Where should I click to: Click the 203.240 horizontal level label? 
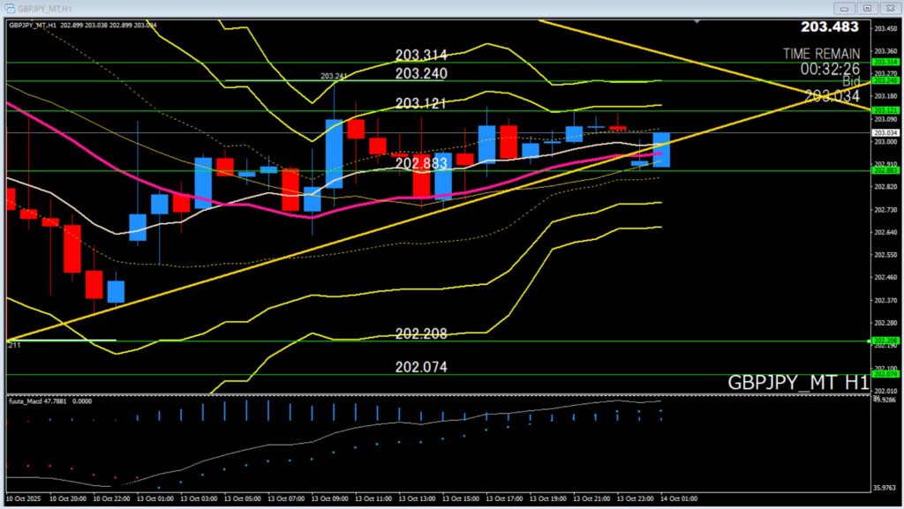tap(421, 73)
